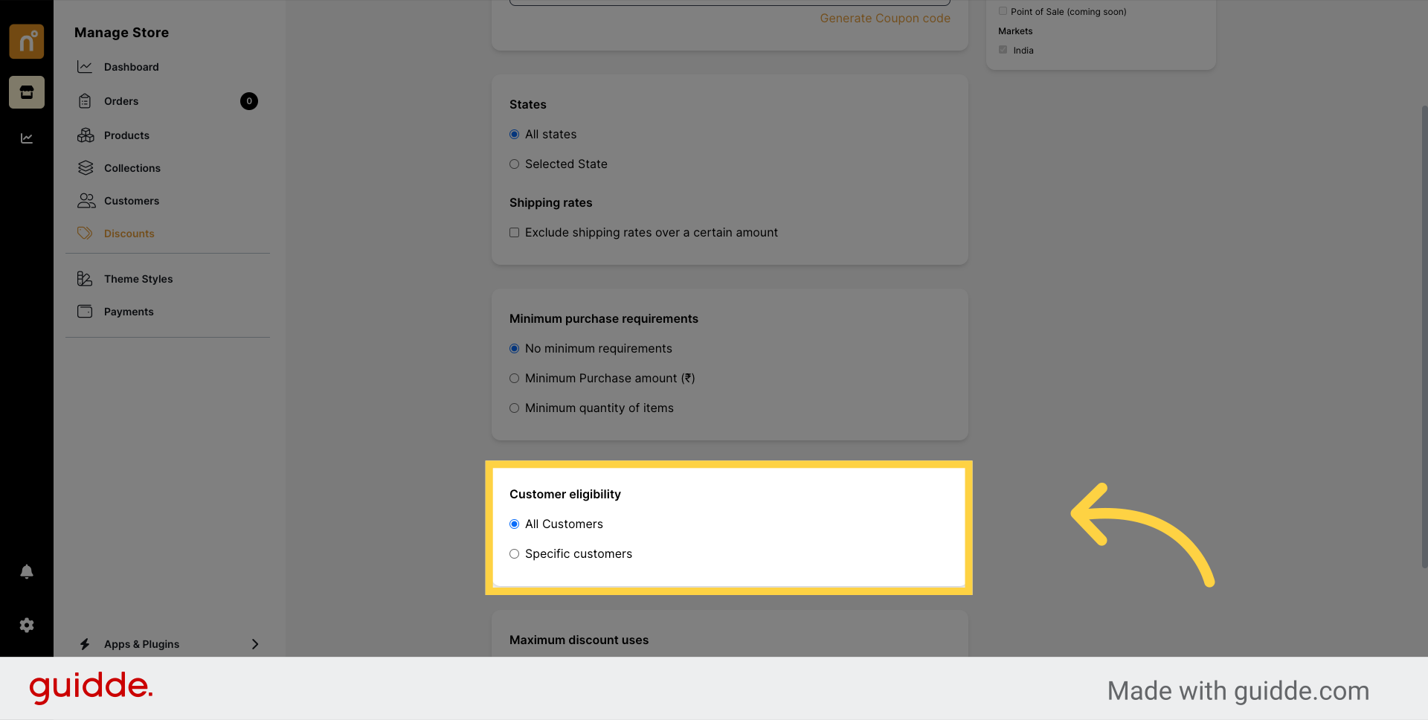Click the Apps & Plugins lightning icon
Image resolution: width=1428 pixels, height=720 pixels.
click(x=85, y=644)
